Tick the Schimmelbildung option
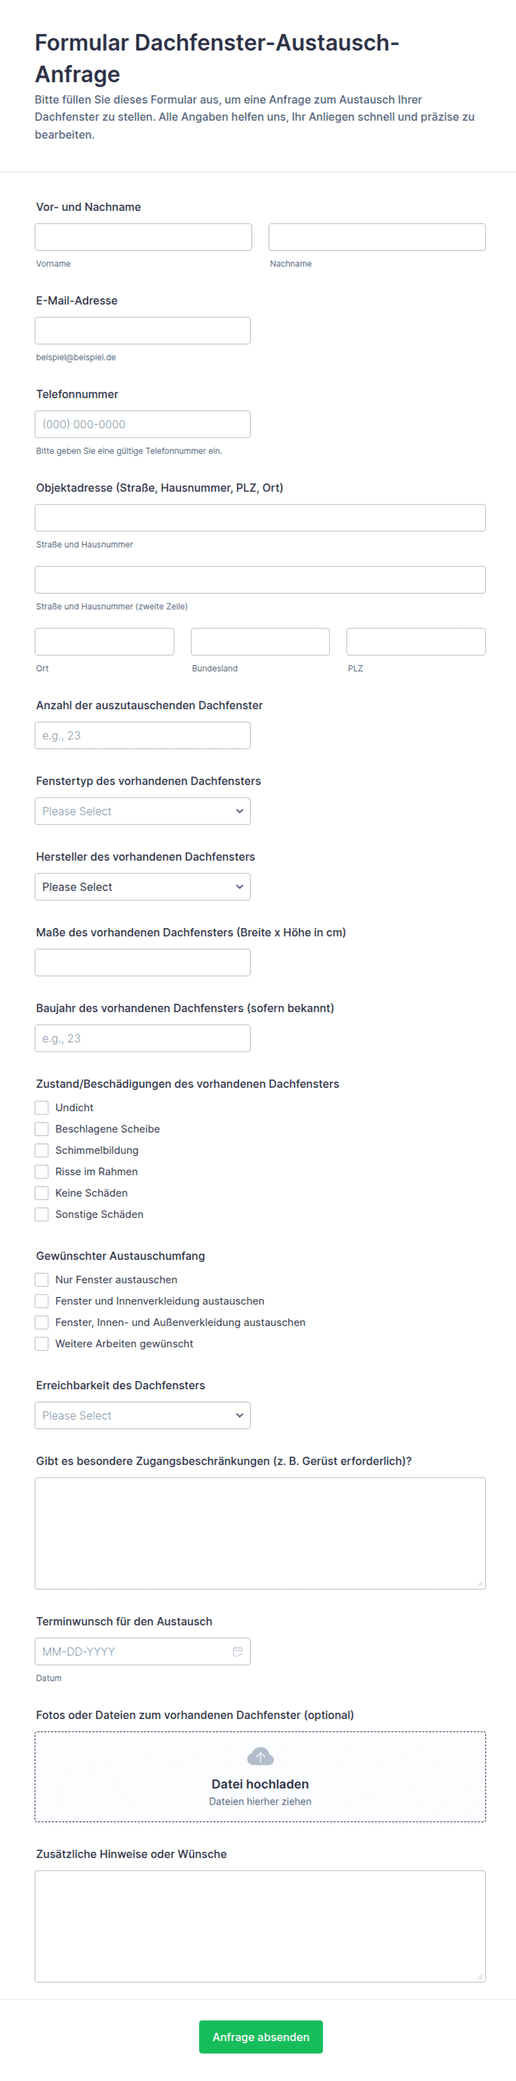This screenshot has height=2081, width=516. pyautogui.click(x=42, y=1150)
